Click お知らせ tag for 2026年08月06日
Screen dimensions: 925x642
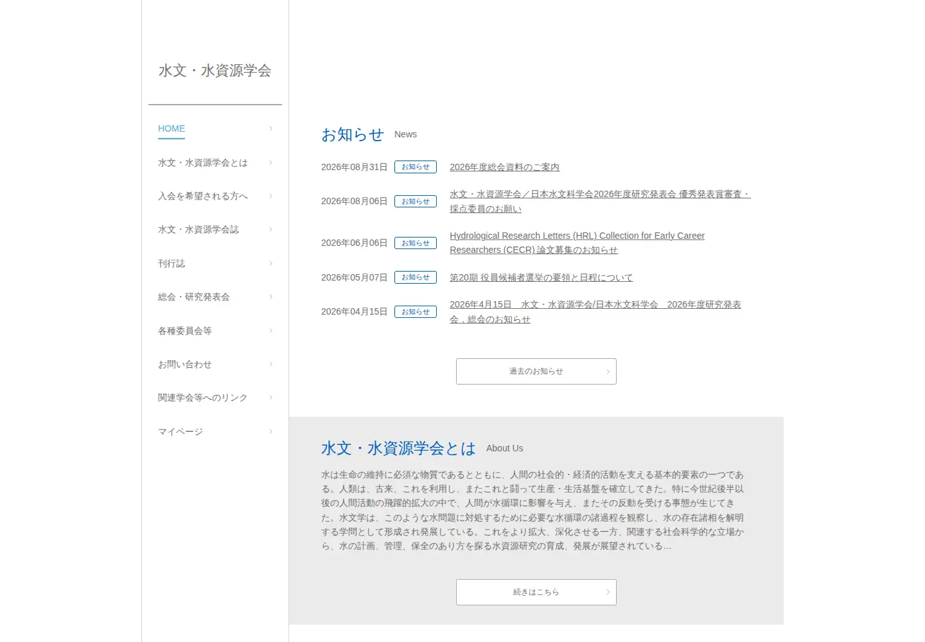(416, 202)
